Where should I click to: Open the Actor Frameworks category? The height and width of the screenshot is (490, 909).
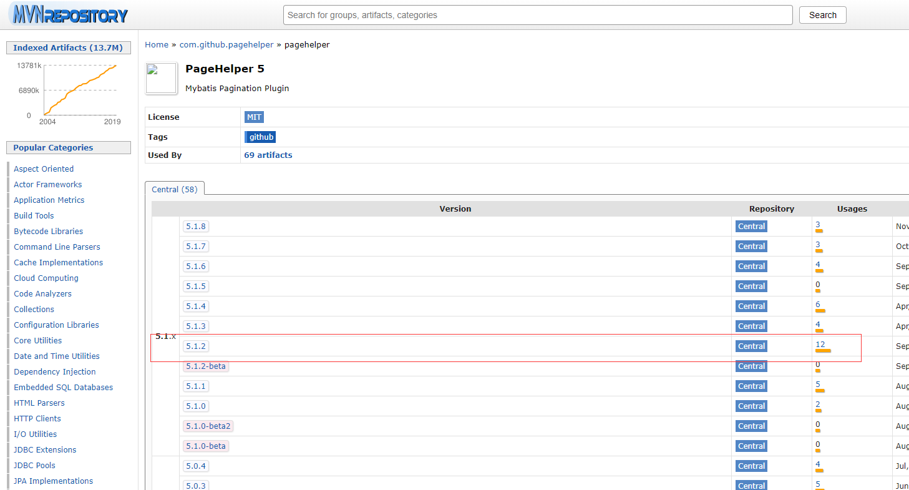click(x=48, y=184)
